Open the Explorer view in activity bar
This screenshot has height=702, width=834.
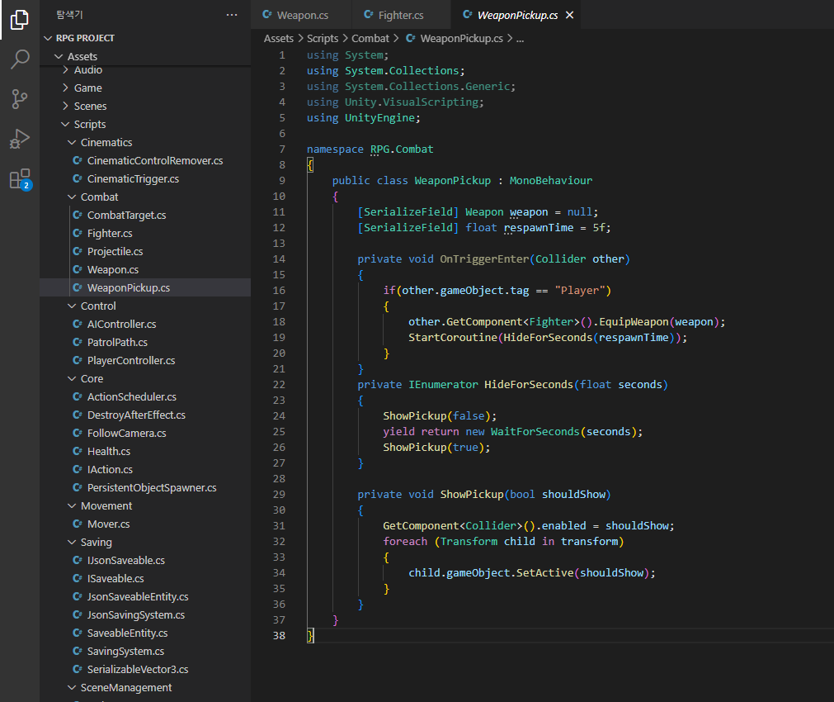point(20,20)
